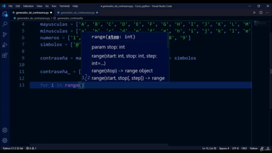Open the Extensions view
272x153 pixels.
(5, 55)
